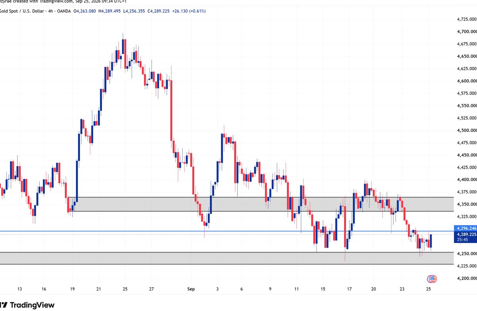Click the date 13 on the time axis
477x311 pixels.
19,289
